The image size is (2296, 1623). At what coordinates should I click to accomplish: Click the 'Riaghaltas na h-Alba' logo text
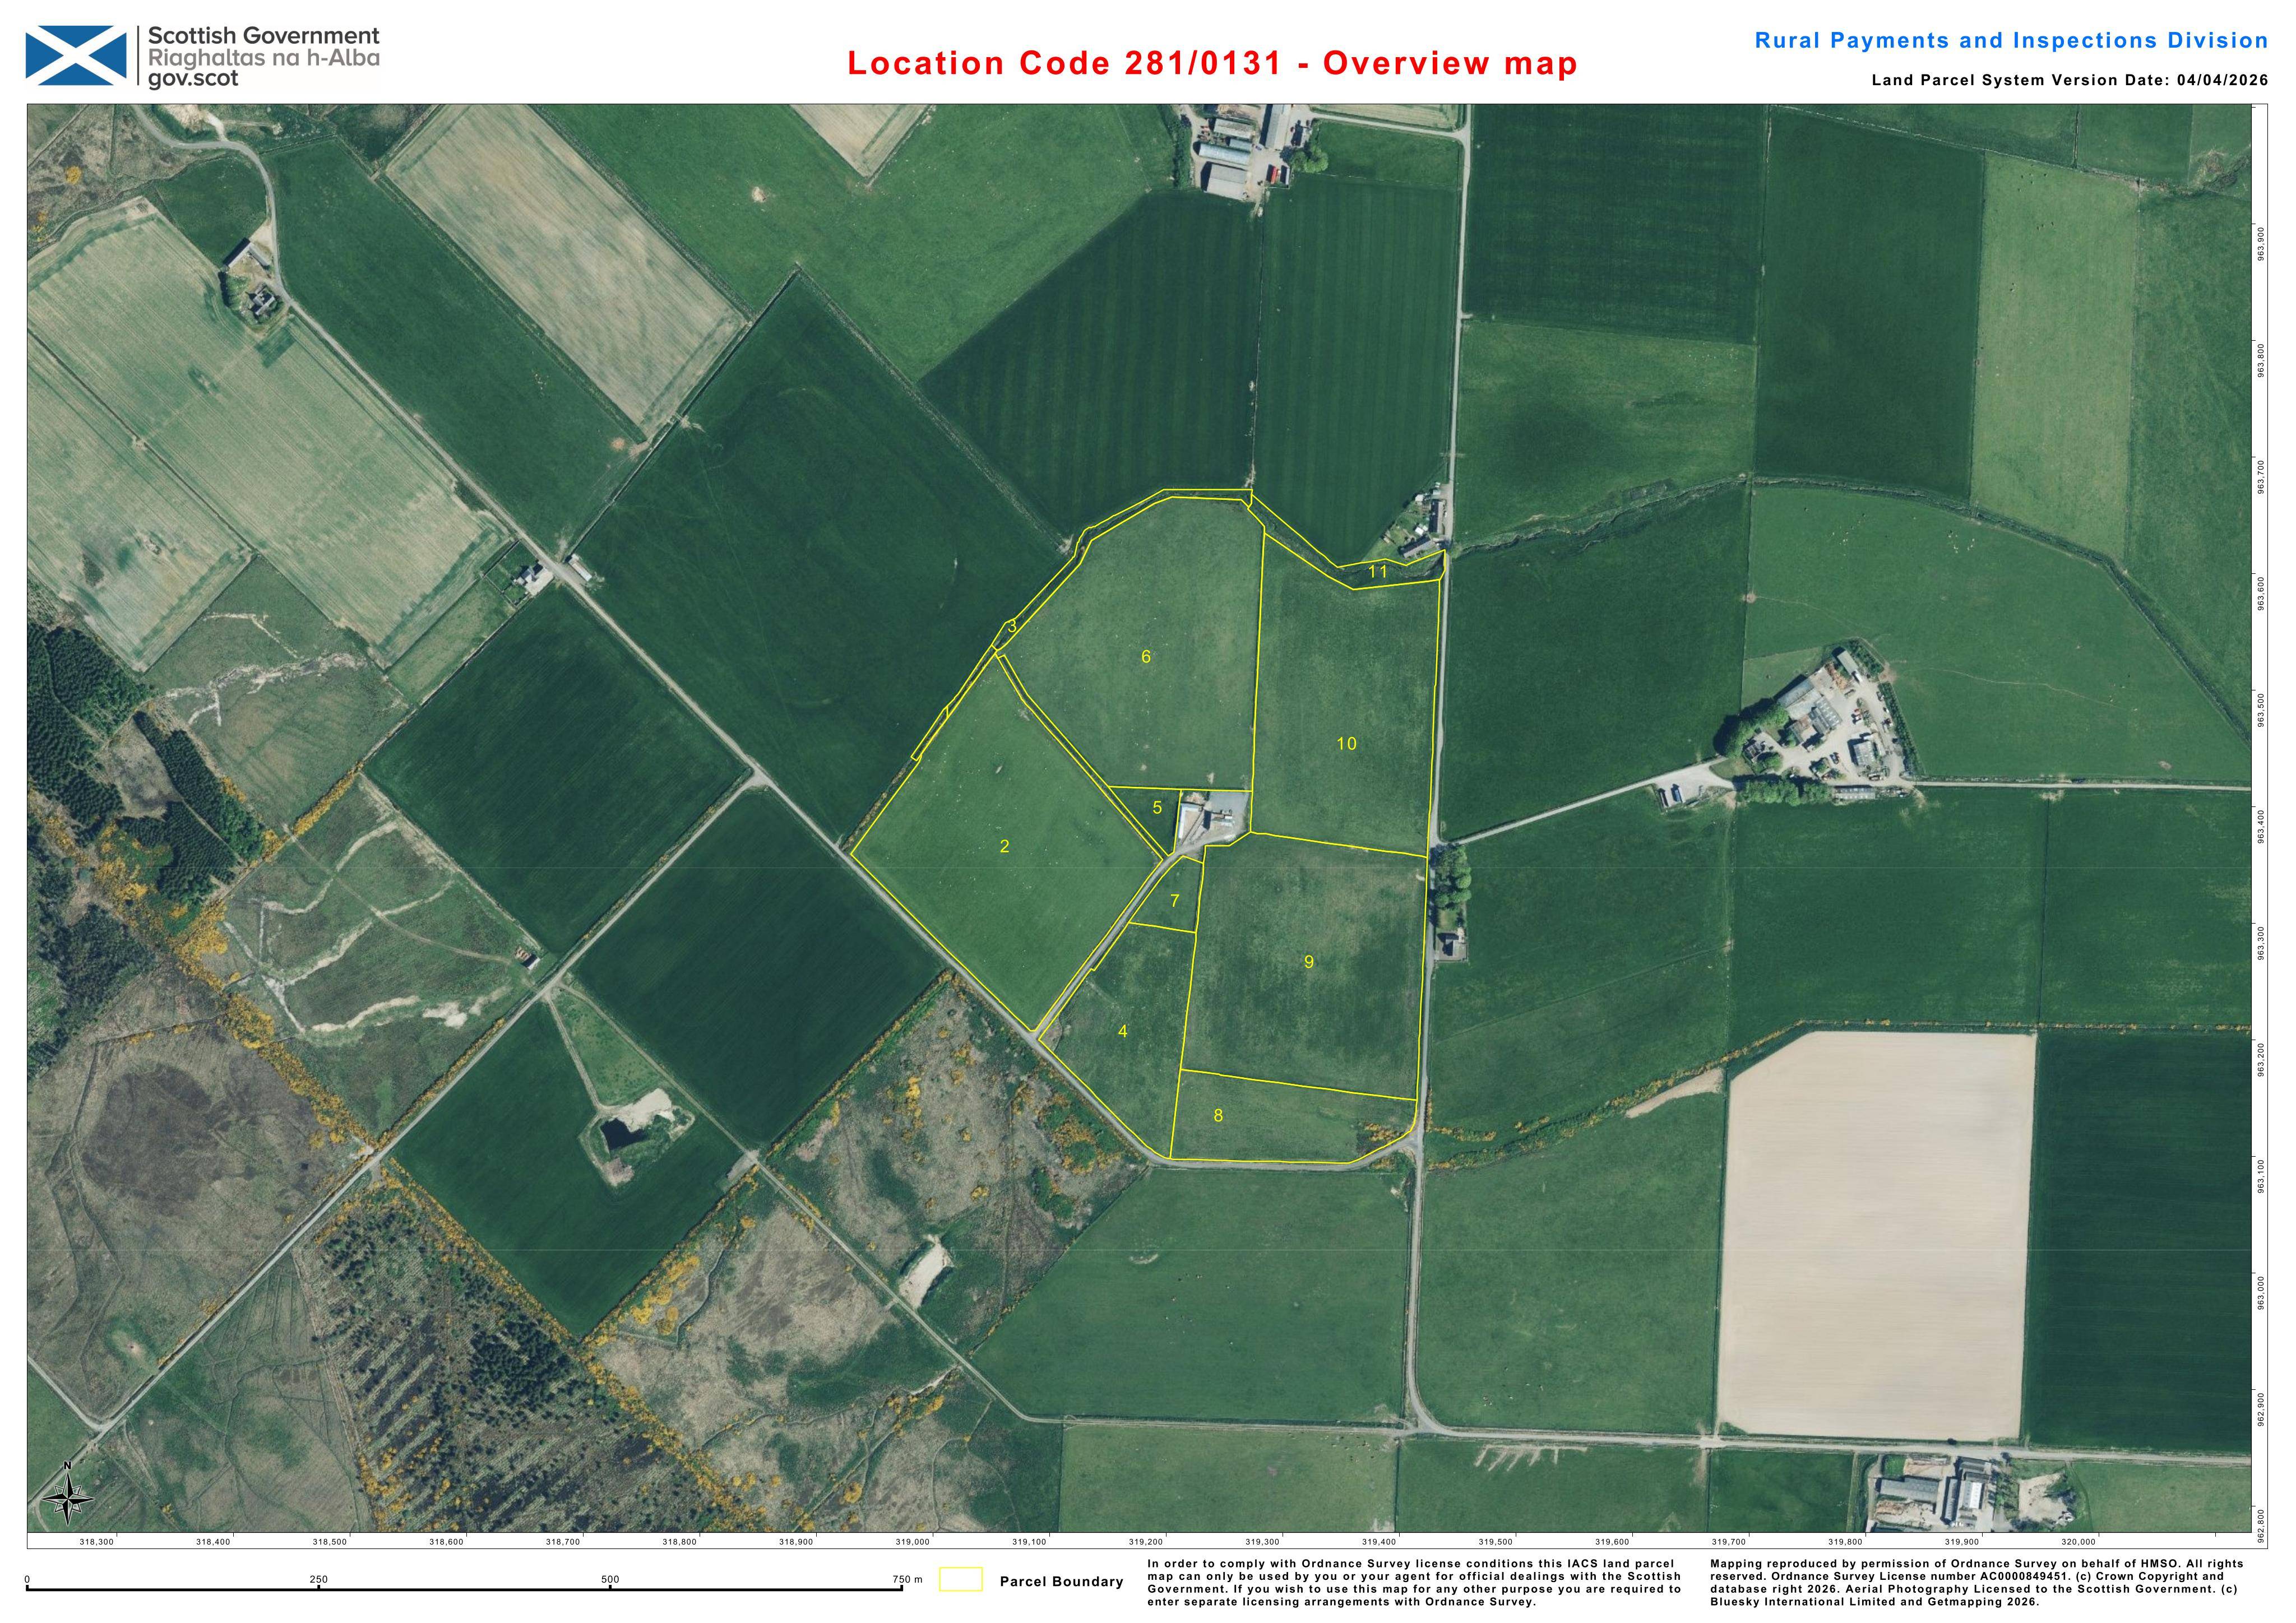coord(264,58)
